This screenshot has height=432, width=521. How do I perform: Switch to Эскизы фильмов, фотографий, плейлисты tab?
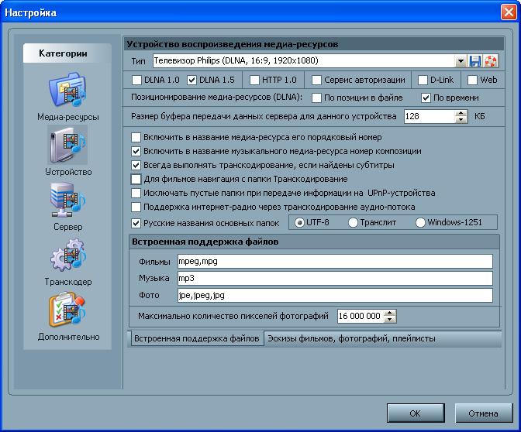350,339
